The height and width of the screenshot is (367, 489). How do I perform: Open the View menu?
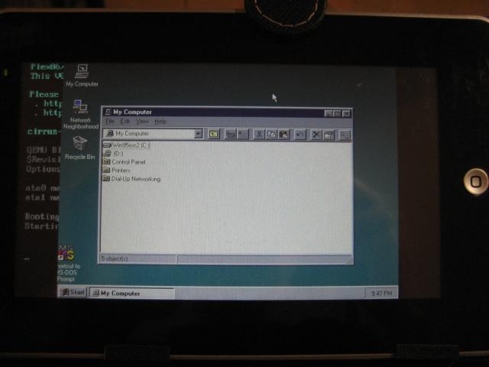tap(142, 122)
